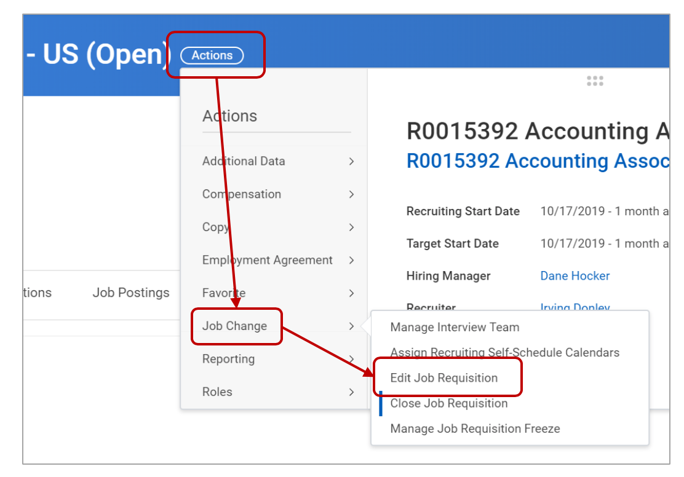Expand the Reporting submenu
This screenshot has height=477, width=684.
(x=228, y=359)
